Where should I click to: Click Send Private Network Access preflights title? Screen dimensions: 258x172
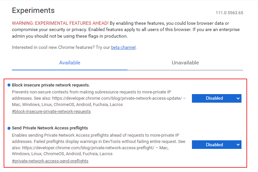tap(50, 128)
